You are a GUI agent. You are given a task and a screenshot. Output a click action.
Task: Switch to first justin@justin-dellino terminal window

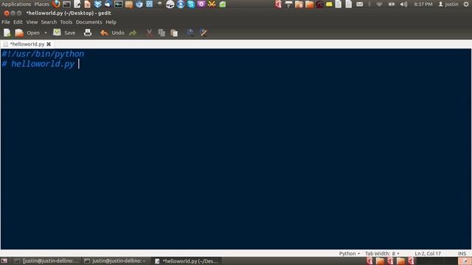tap(46, 261)
